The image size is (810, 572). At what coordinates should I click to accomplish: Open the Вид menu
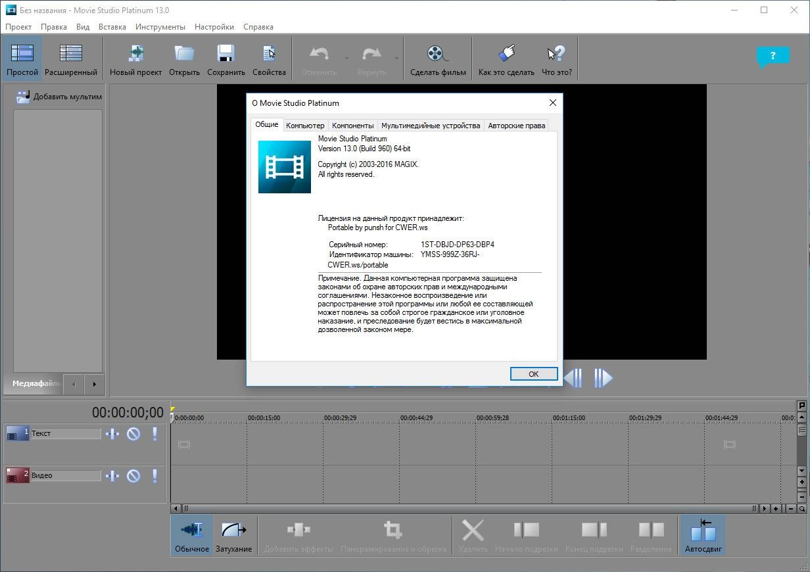pos(83,27)
